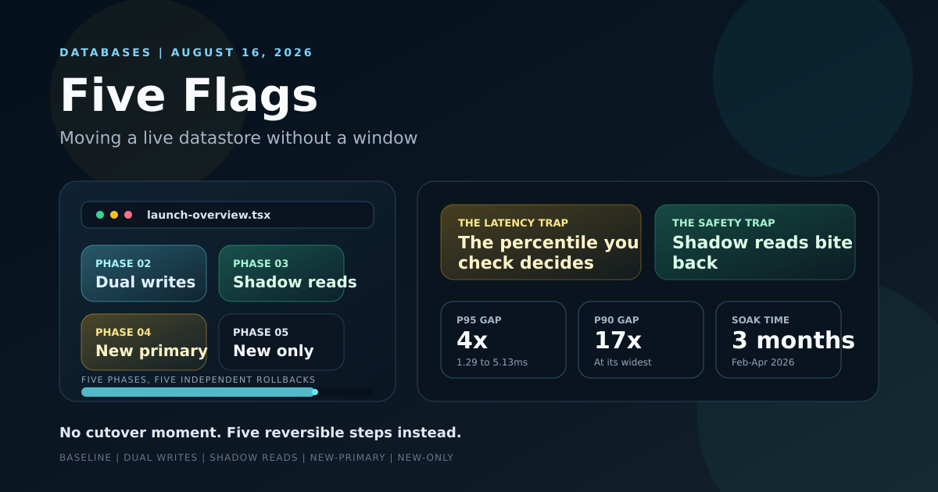The image size is (938, 492).
Task: Click the No cutover moment tagline
Action: (260, 433)
